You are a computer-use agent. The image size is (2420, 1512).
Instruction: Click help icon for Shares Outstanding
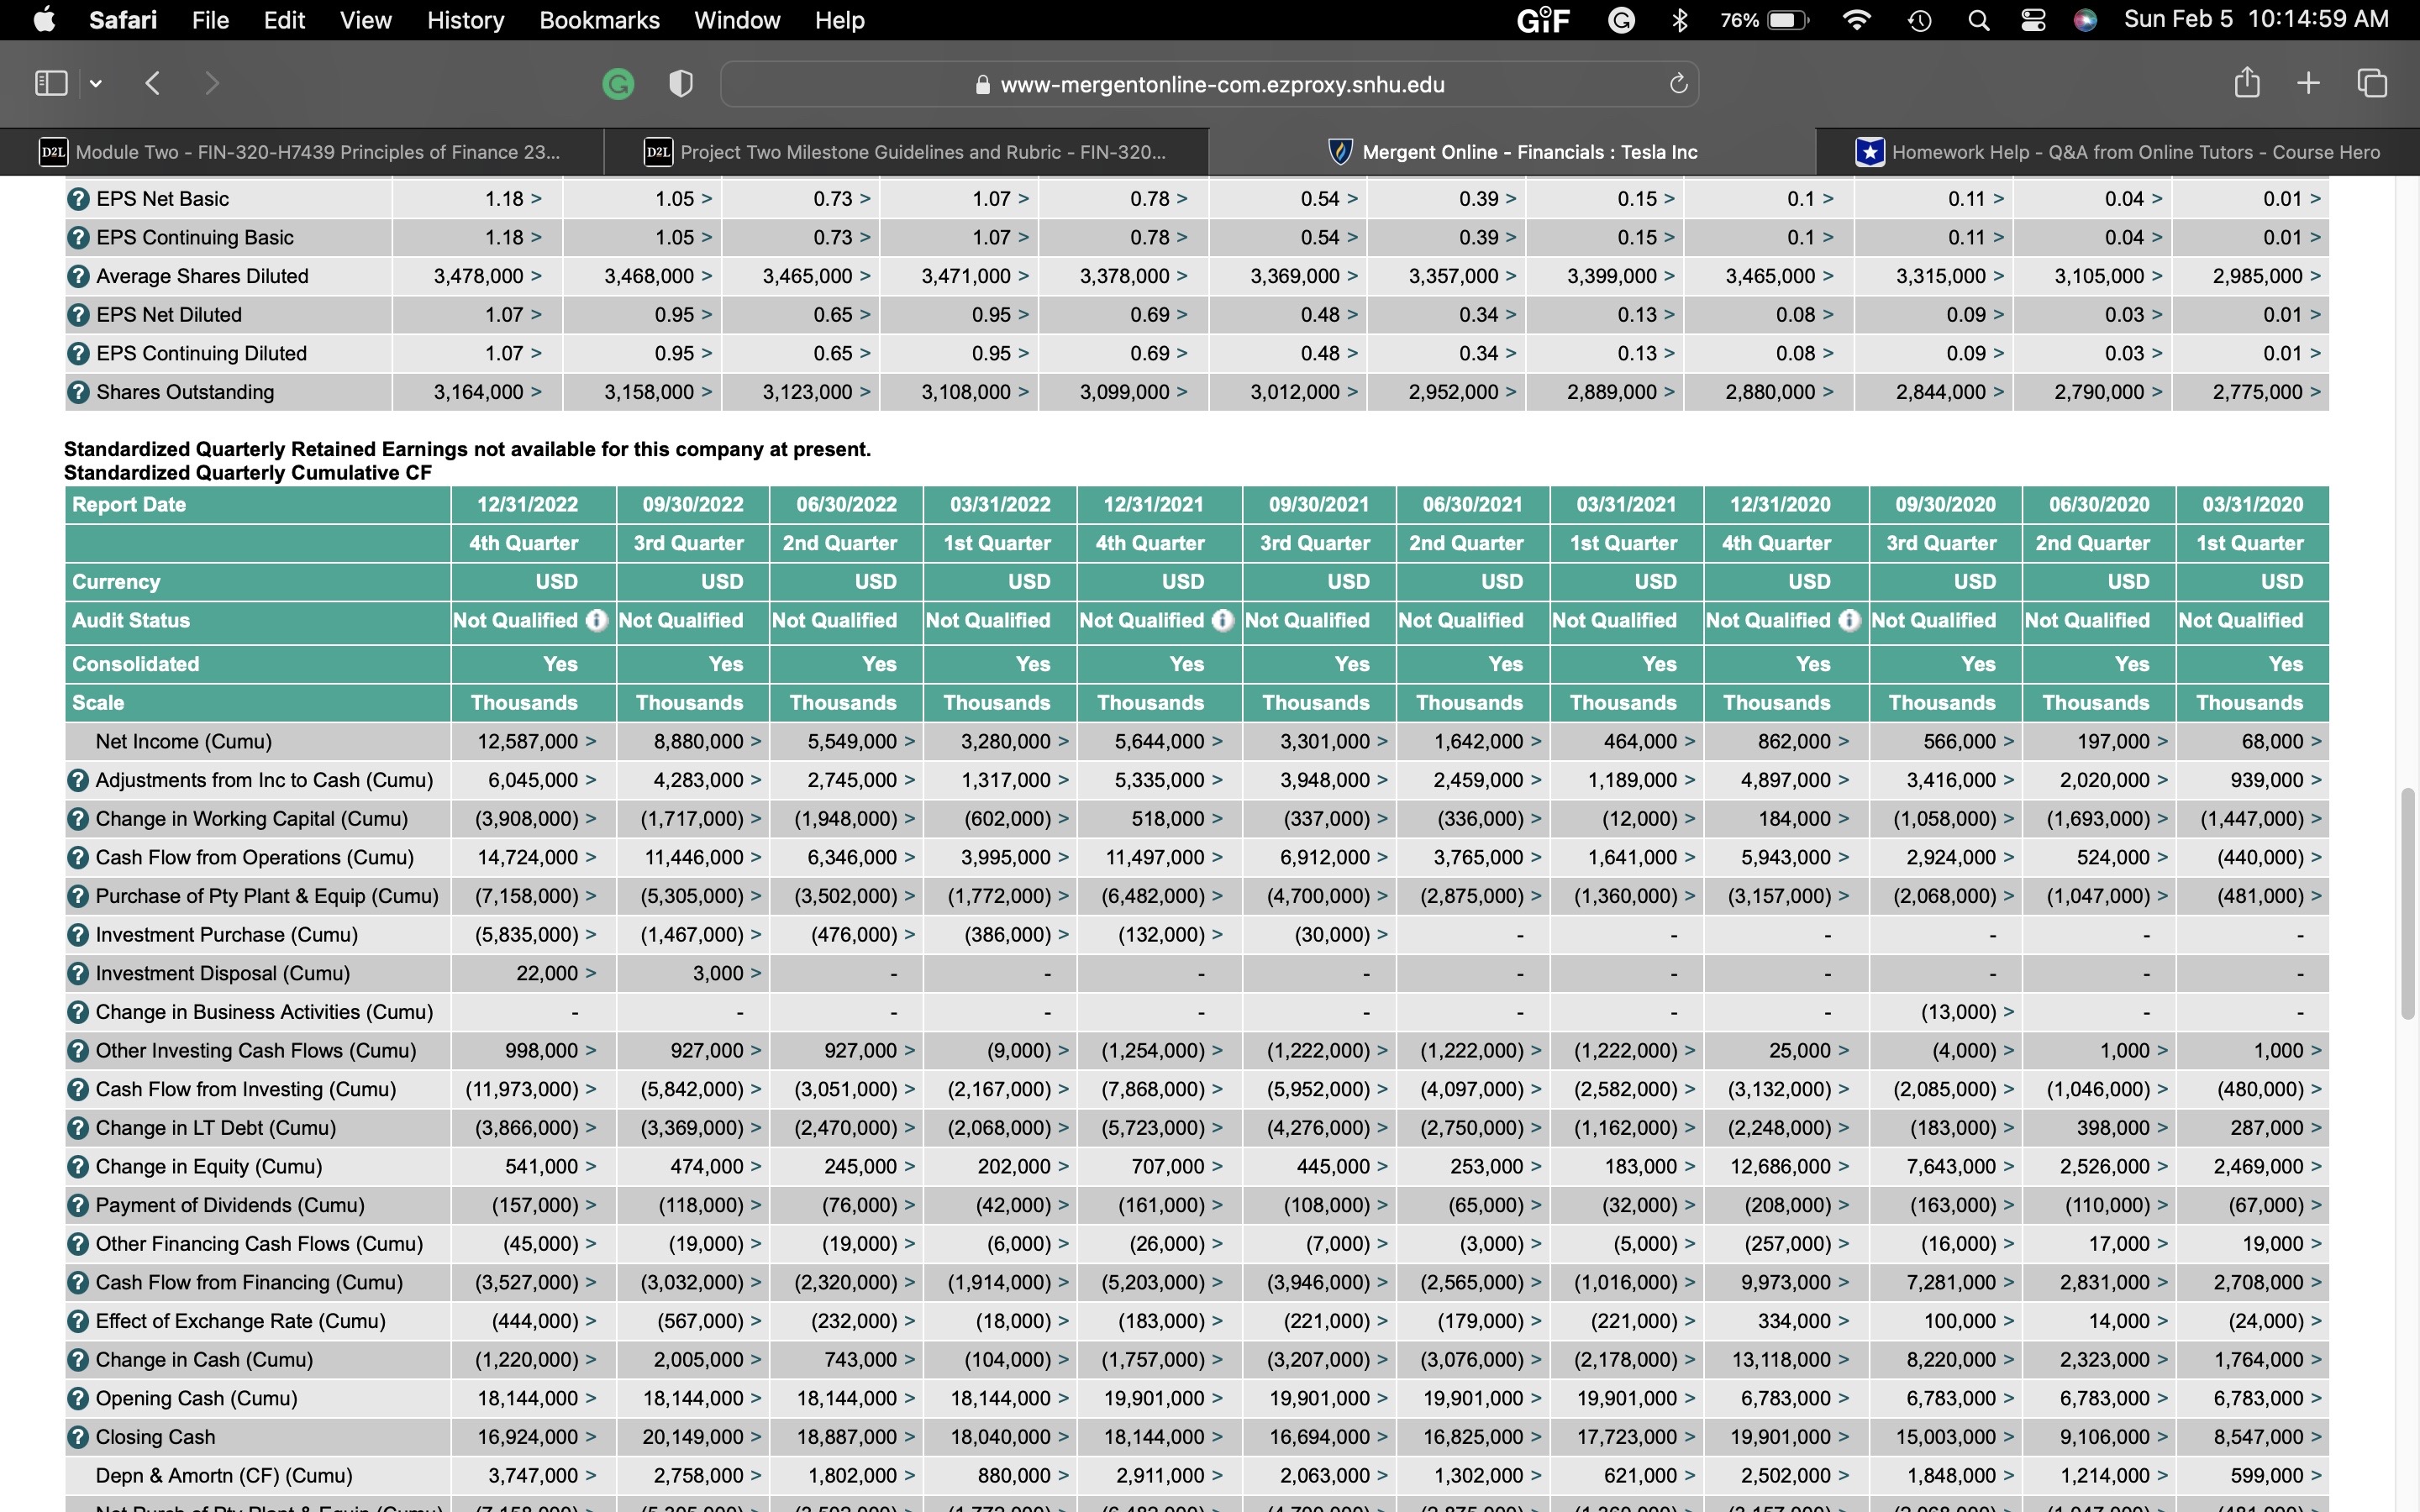tap(78, 392)
